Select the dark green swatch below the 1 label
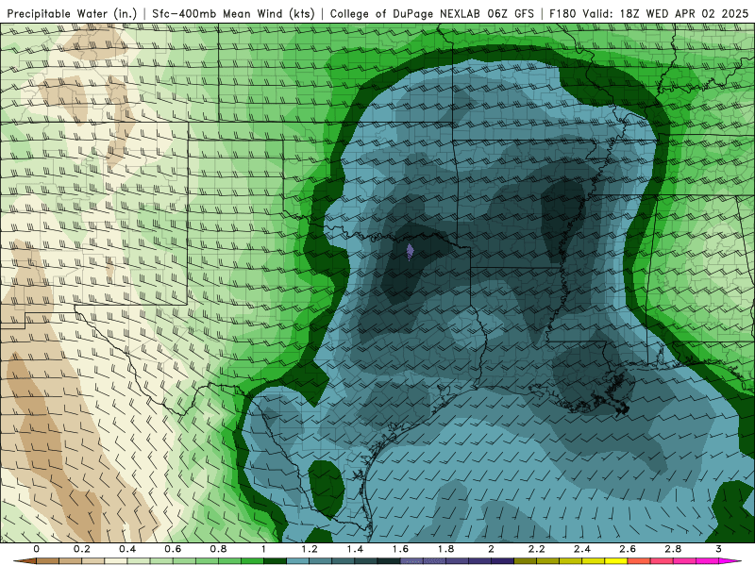 point(275,561)
